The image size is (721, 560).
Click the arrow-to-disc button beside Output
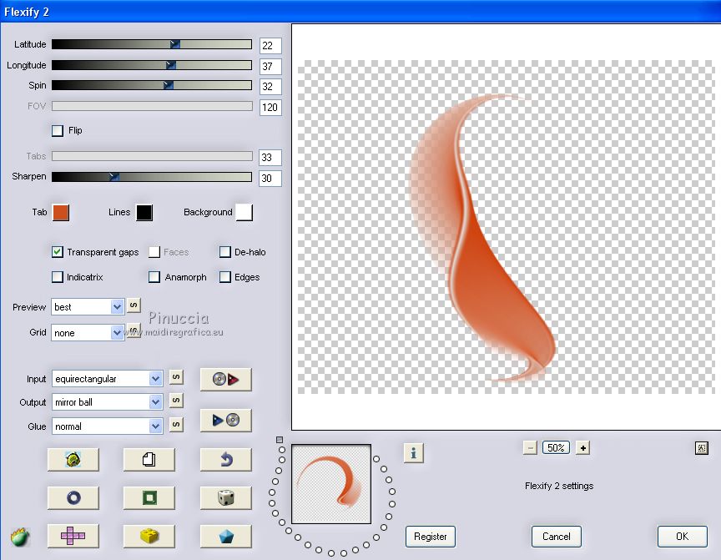click(x=226, y=421)
